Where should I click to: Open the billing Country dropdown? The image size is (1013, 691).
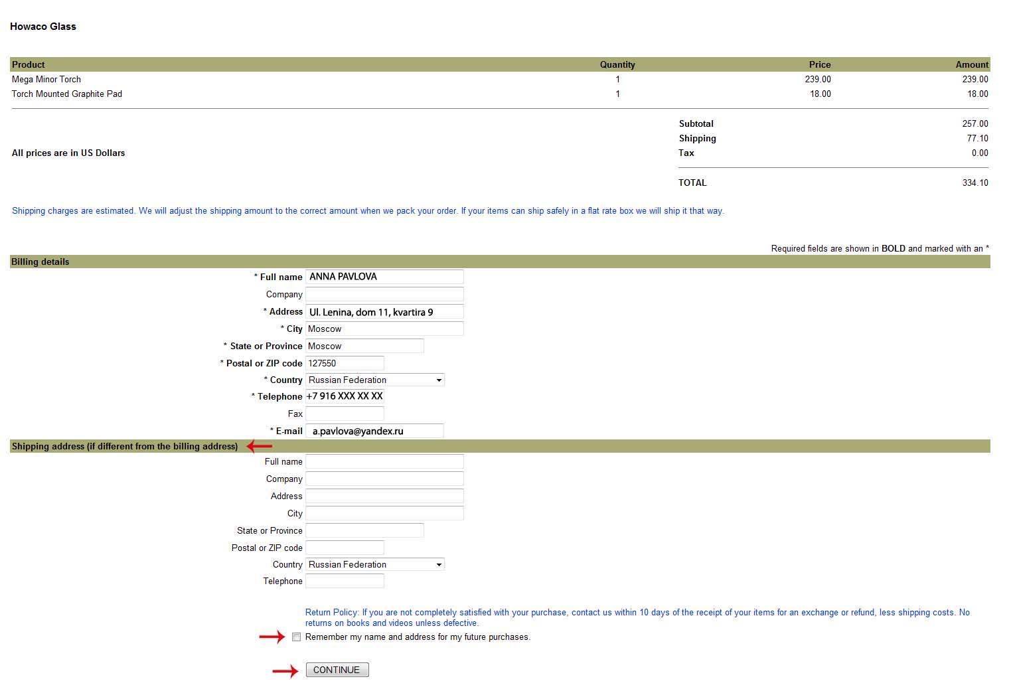375,380
